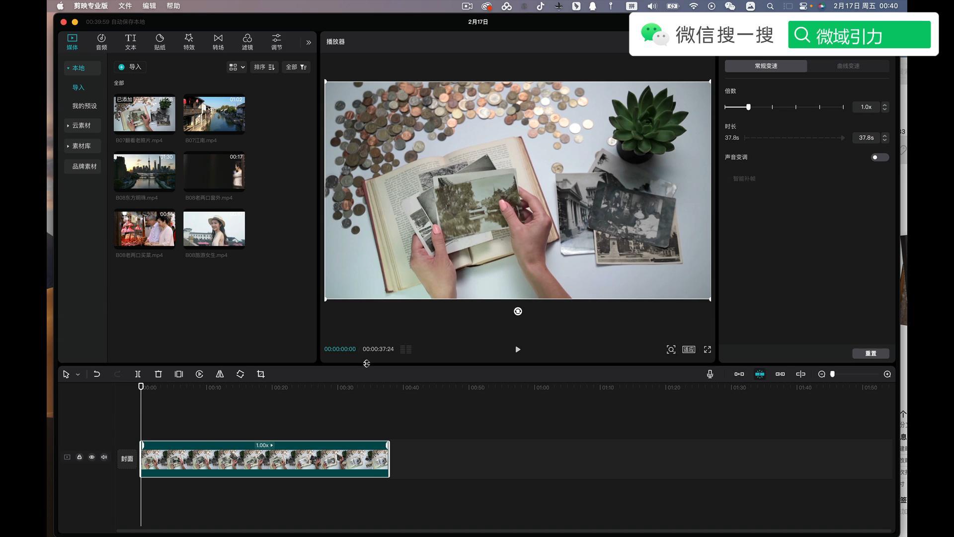The height and width of the screenshot is (537, 954).
Task: Click the crop tool
Action: pos(261,374)
